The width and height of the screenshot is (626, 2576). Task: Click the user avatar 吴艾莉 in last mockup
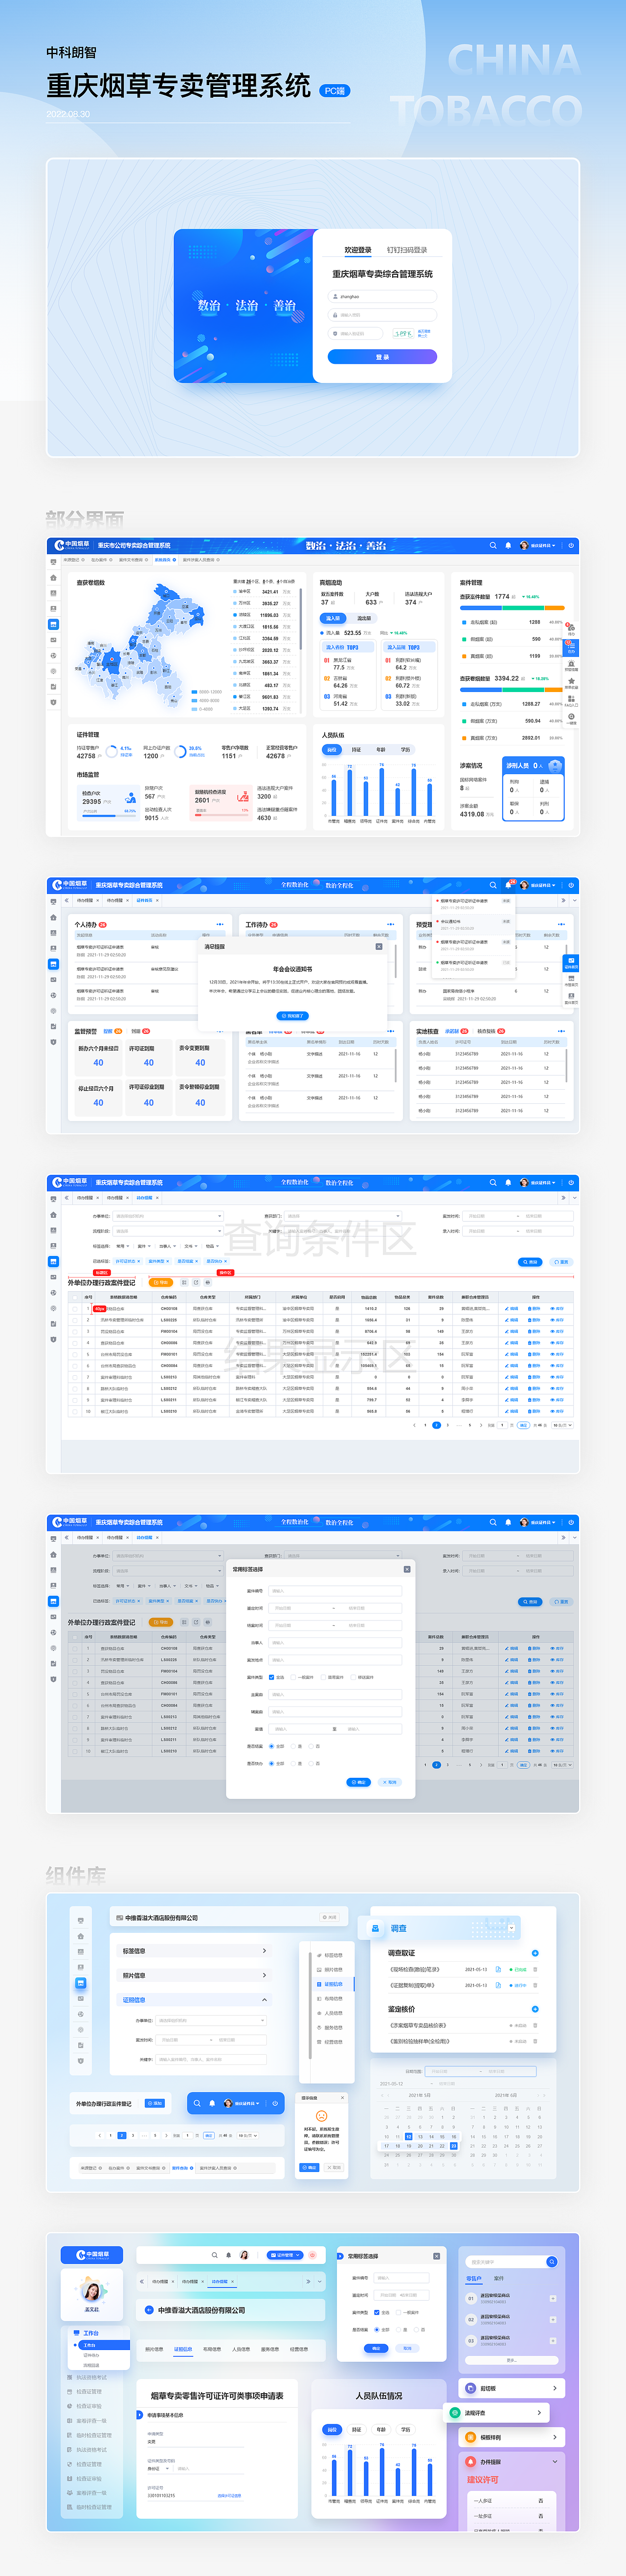[92, 2290]
